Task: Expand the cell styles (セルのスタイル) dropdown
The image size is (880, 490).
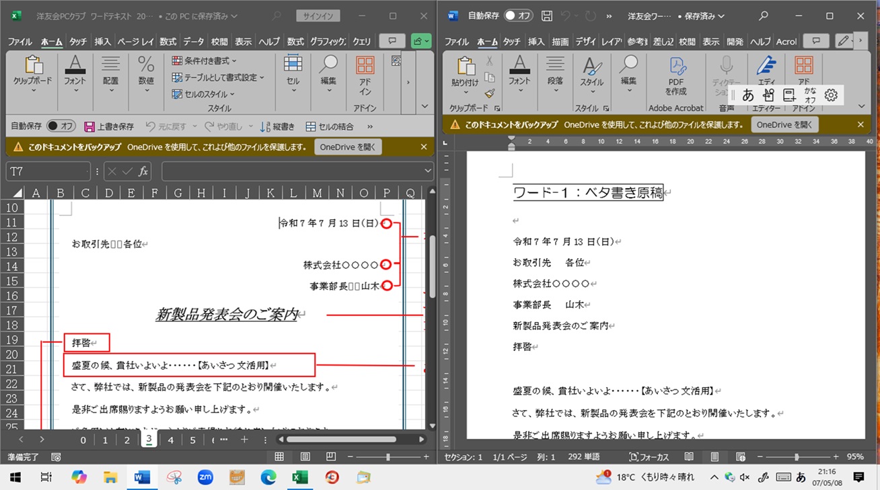Action: tap(203, 94)
